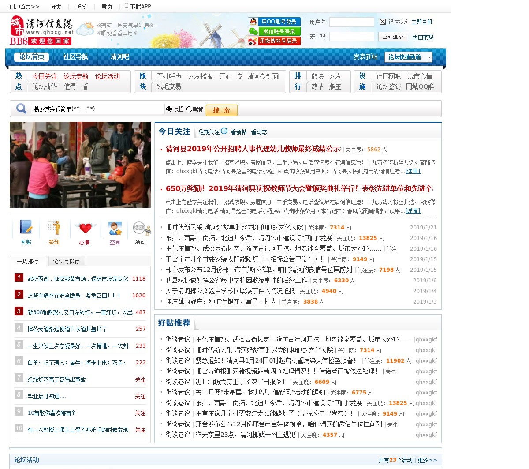Click the 发帖 post icon
The image size is (529, 469).
tap(26, 228)
